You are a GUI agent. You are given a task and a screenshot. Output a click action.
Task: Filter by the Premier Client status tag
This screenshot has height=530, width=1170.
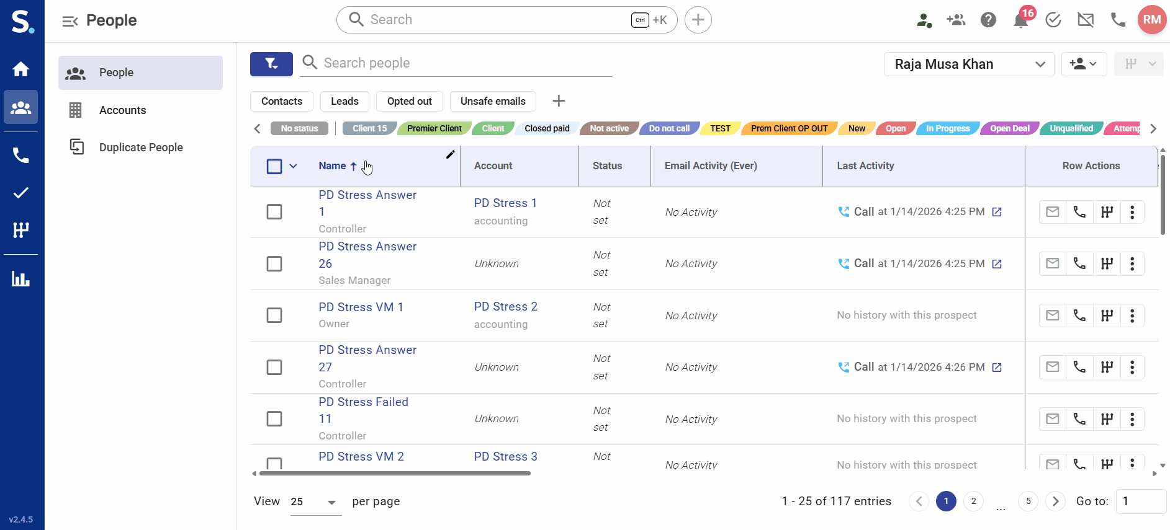434,128
